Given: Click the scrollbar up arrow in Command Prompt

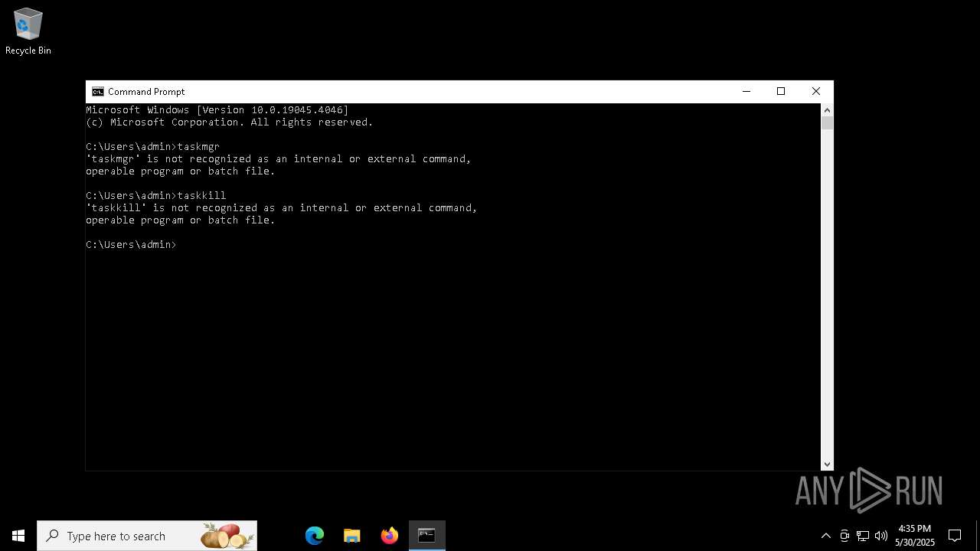Looking at the screenshot, I should point(827,110).
